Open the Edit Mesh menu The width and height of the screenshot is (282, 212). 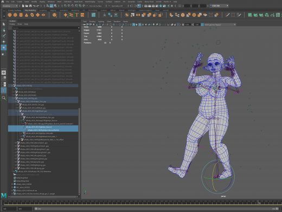(x=68, y=2)
